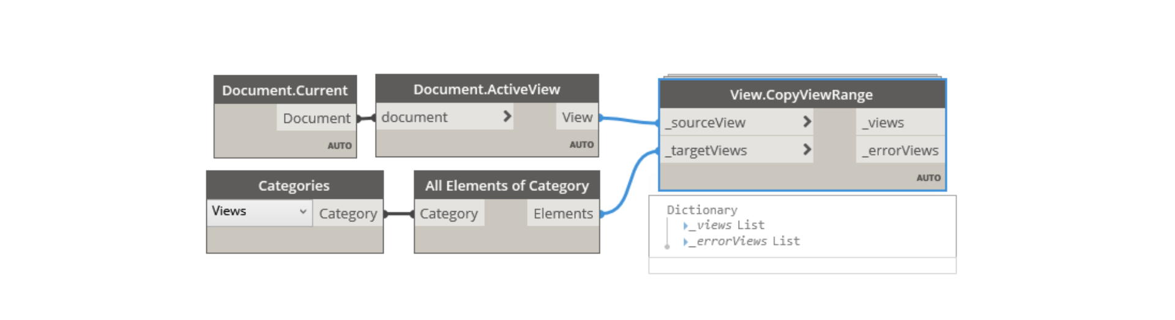
Task: Expand the _views List entry
Action: [686, 226]
